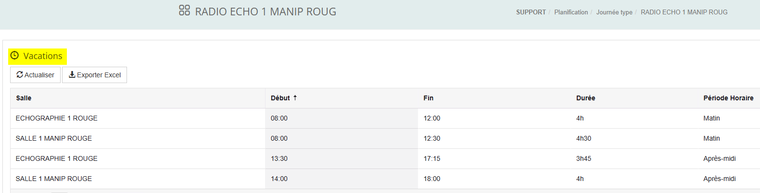Toggle the sort arrow on Début column

coord(295,97)
